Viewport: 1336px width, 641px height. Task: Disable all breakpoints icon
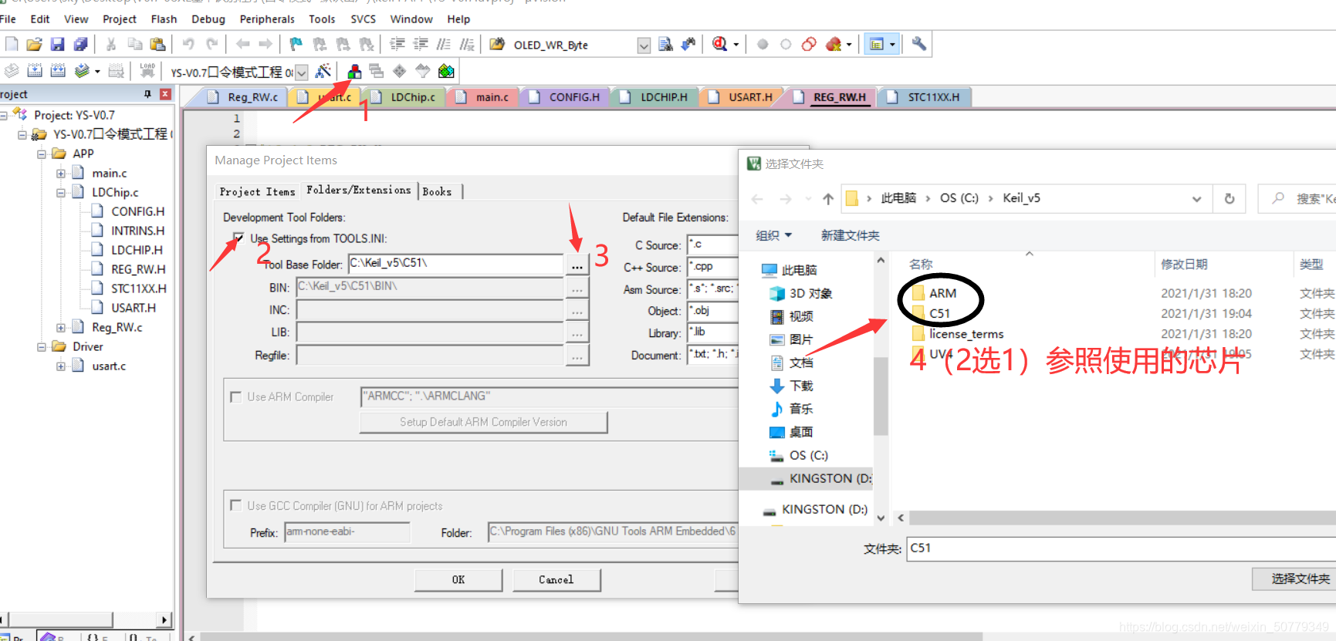[x=809, y=44]
